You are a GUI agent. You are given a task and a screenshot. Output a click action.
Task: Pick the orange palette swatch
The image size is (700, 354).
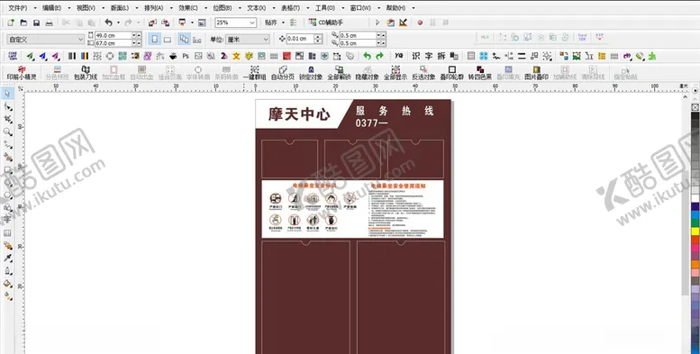click(x=695, y=264)
